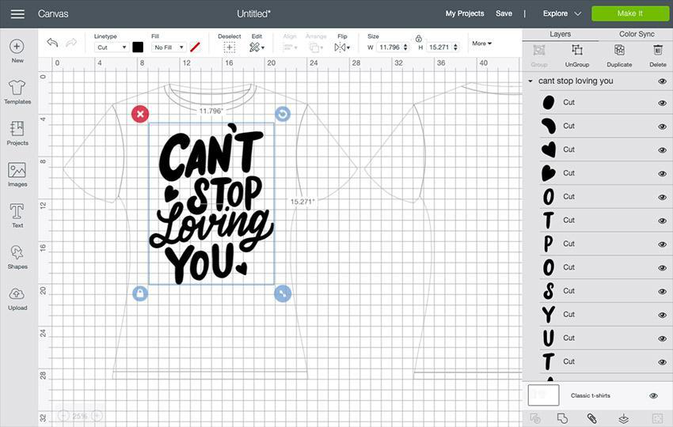Image resolution: width=673 pixels, height=427 pixels.
Task: Click the black linetype color swatch
Action: [138, 47]
